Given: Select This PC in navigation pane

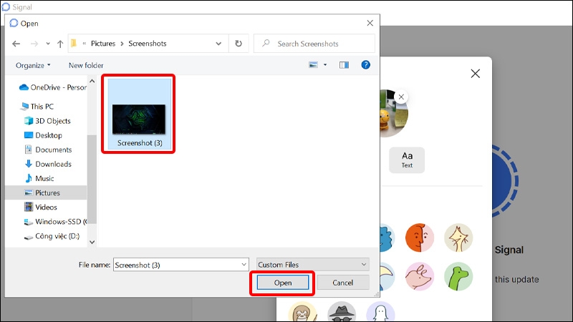Looking at the screenshot, I should 37,106.
